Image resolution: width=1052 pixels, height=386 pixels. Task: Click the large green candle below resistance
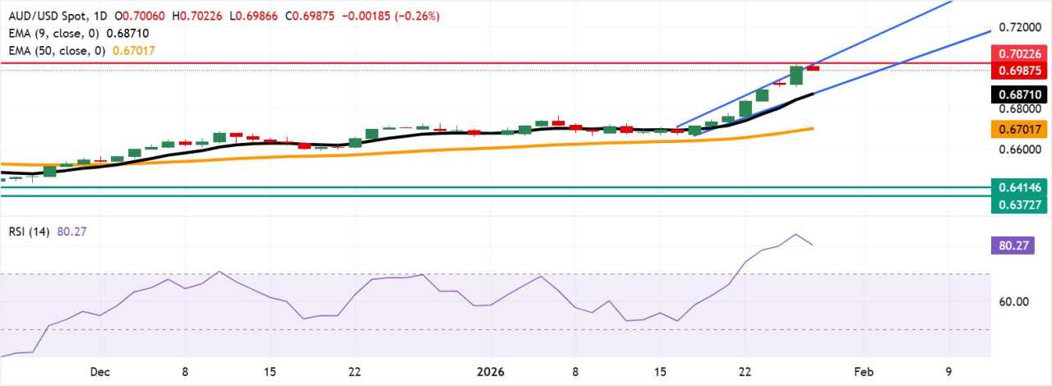tap(796, 76)
